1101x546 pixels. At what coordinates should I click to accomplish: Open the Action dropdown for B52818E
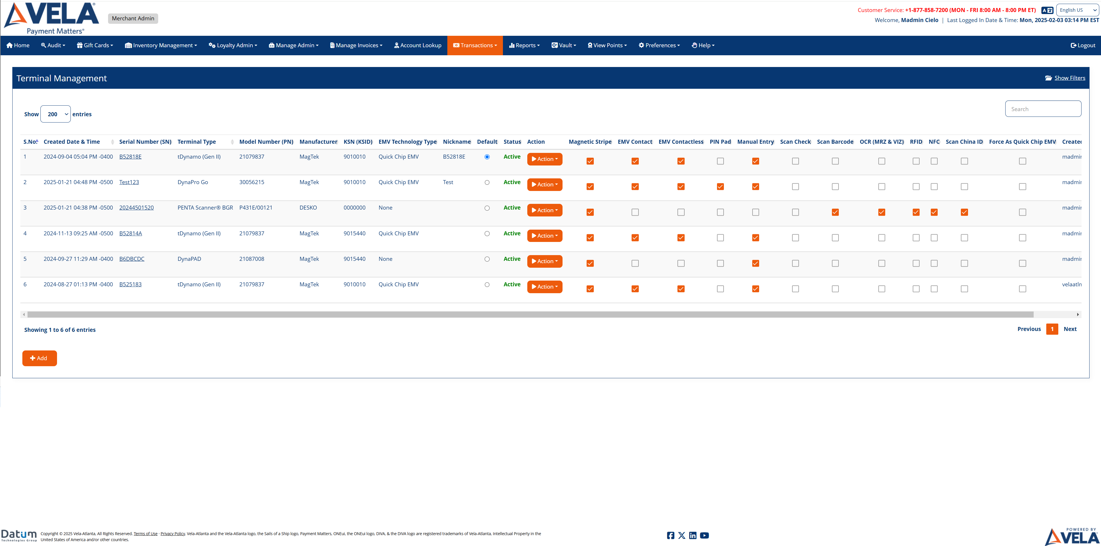pyautogui.click(x=544, y=159)
